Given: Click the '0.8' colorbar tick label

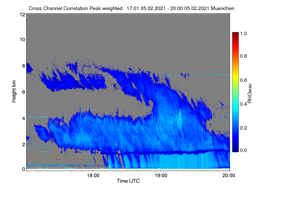Looking at the screenshot, I should tap(243, 56).
